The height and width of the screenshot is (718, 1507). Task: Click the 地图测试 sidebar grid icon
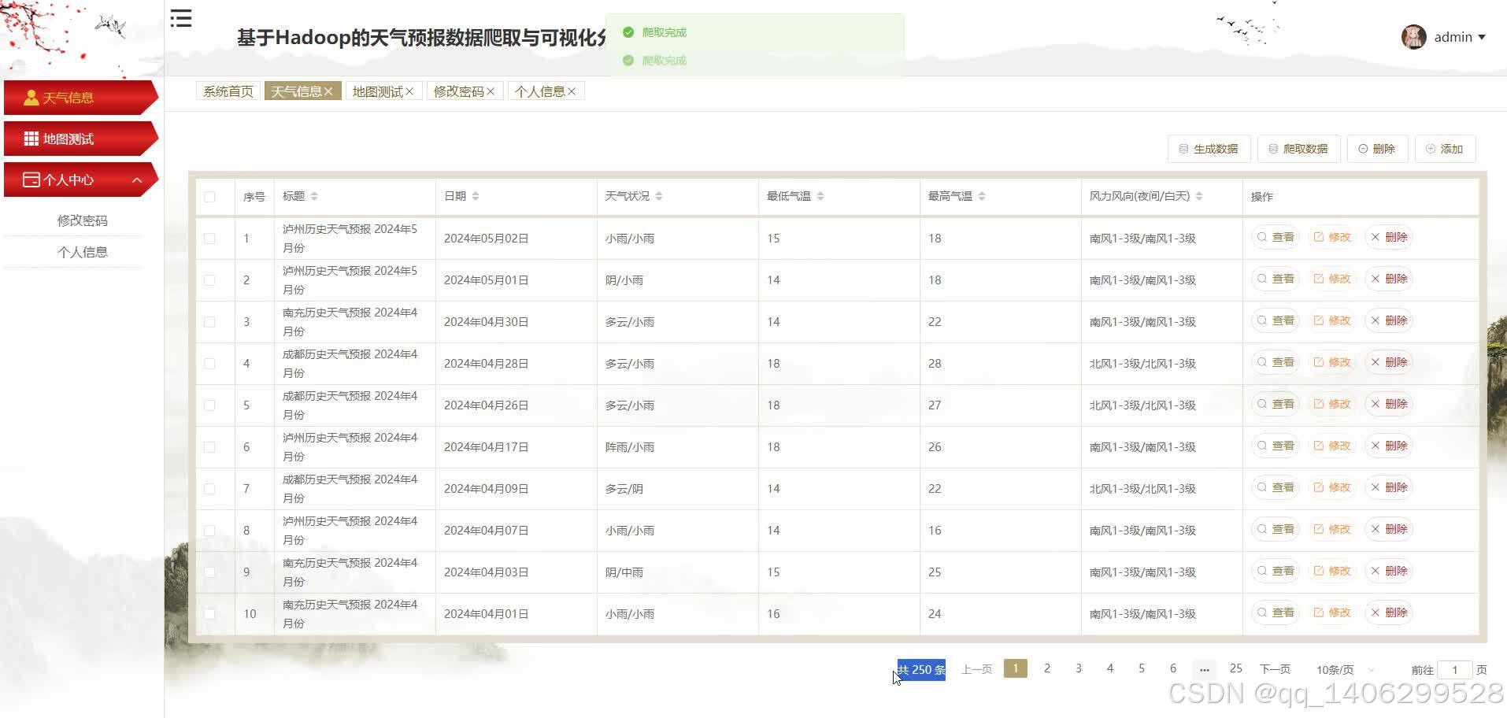click(x=31, y=139)
